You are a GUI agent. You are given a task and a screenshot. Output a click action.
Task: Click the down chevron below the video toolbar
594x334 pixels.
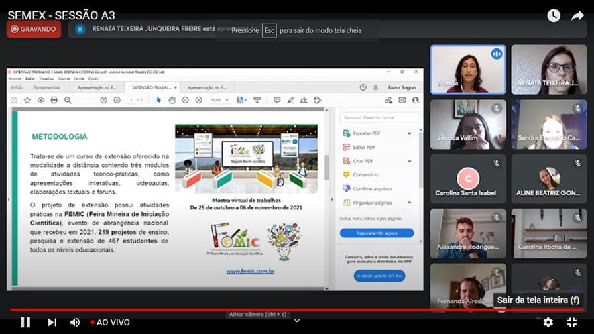pos(297,321)
